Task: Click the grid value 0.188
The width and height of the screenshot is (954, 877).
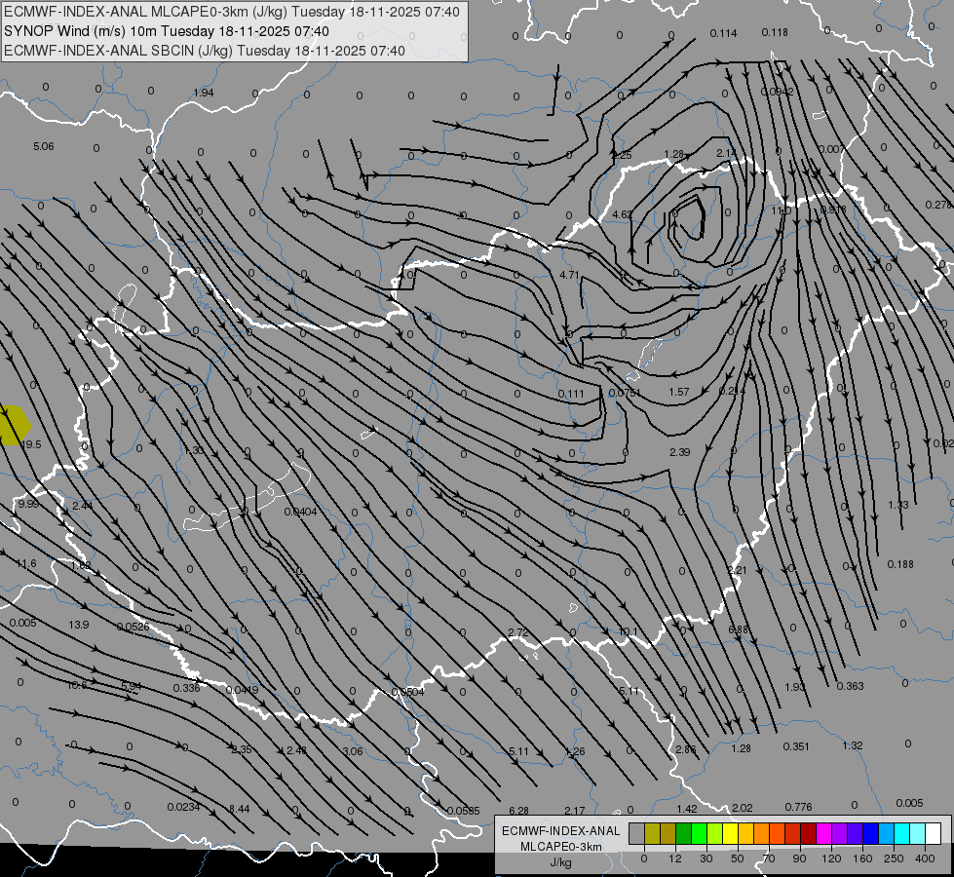Action: click(900, 564)
